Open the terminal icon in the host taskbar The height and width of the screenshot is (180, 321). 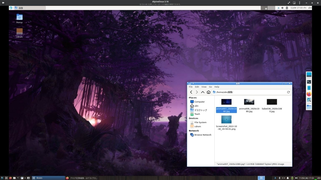18,178
